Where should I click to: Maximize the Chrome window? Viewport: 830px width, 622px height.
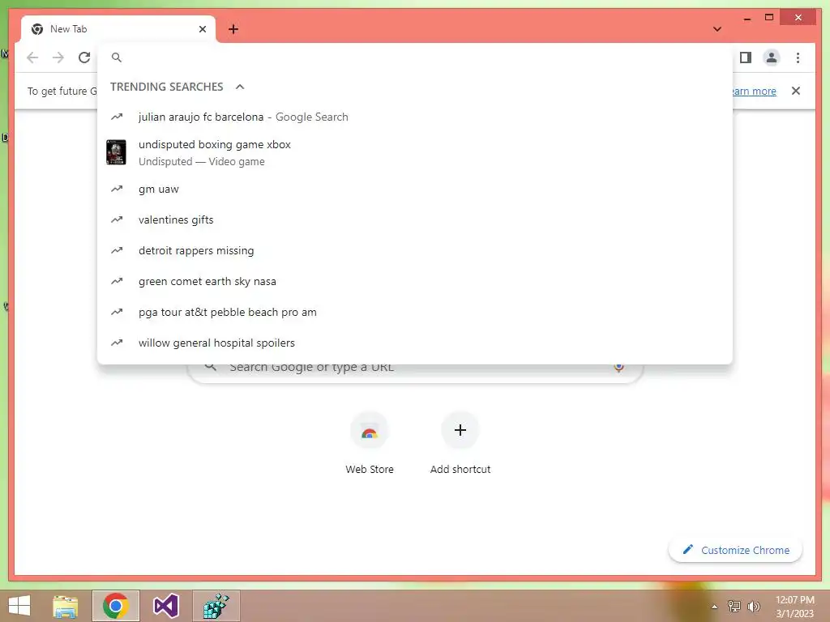click(x=769, y=18)
